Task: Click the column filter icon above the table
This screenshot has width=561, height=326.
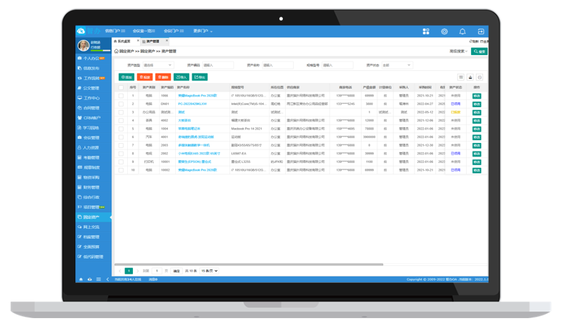Action: pyautogui.click(x=461, y=77)
